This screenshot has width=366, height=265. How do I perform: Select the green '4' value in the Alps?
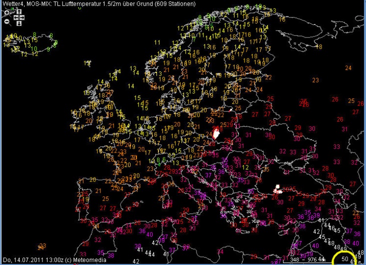pos(159,164)
